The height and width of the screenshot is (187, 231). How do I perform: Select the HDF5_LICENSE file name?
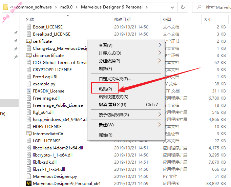click(x=47, y=127)
